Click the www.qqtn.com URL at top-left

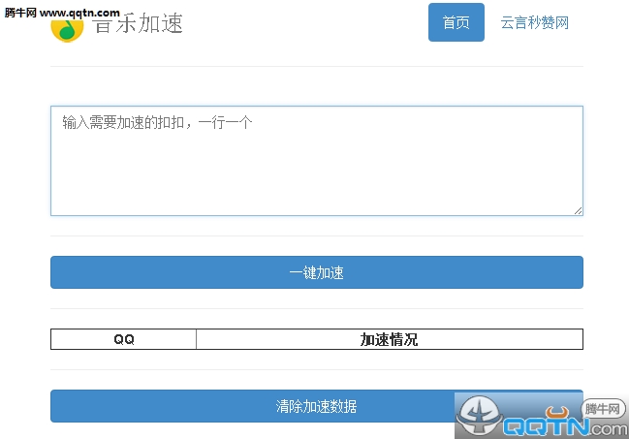(x=81, y=13)
